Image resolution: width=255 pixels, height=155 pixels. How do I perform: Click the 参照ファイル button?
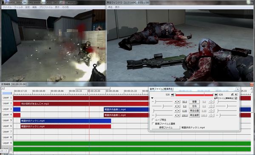point(166,127)
